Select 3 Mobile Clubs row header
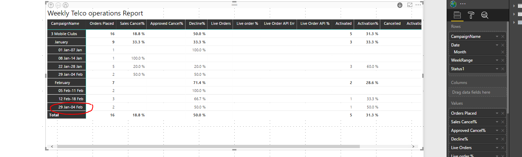Screen dimensions: 522x157 (66, 34)
